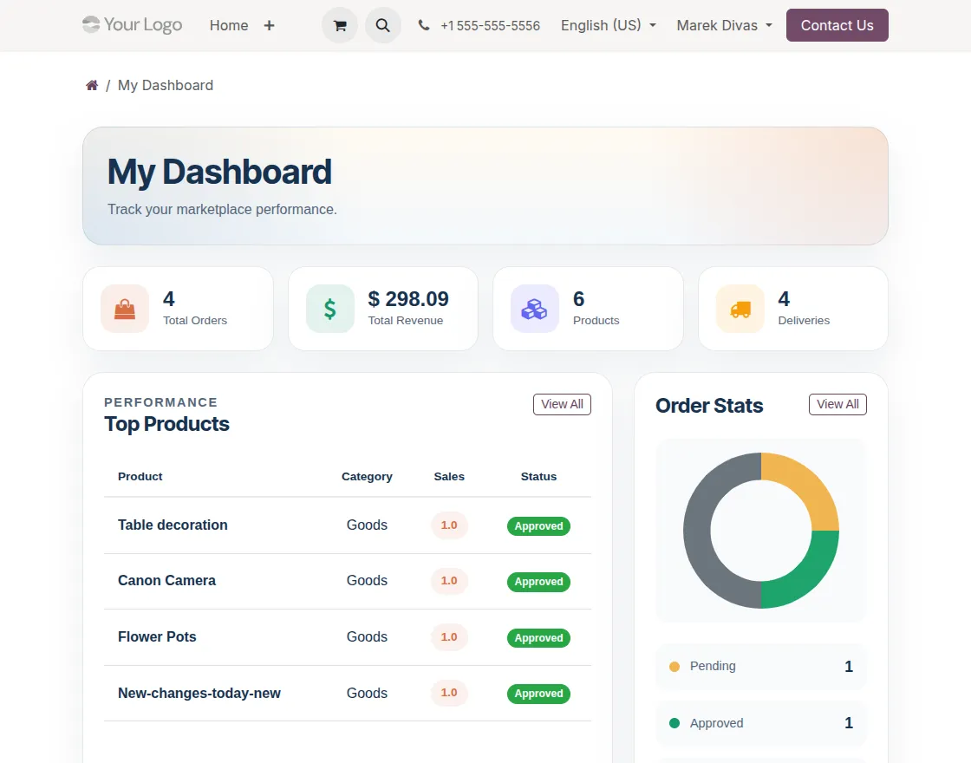Open the shopping cart icon

click(339, 25)
